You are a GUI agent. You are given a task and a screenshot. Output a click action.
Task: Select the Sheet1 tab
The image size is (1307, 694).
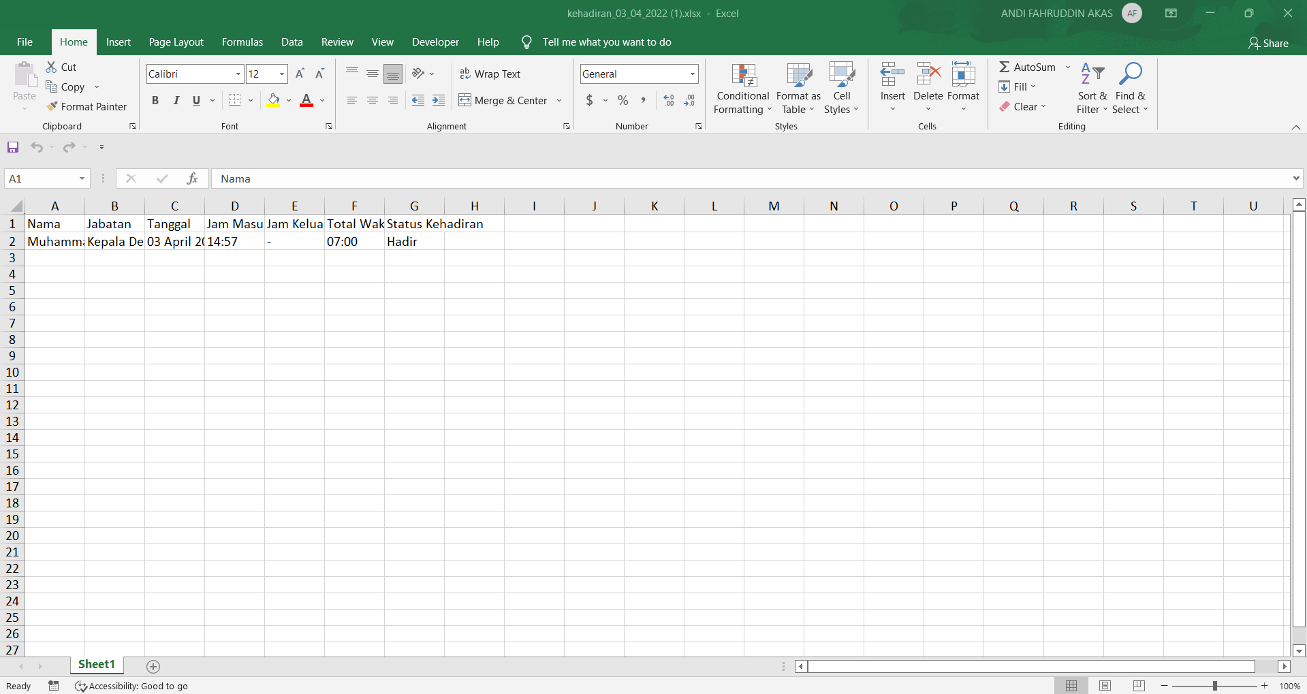(97, 664)
